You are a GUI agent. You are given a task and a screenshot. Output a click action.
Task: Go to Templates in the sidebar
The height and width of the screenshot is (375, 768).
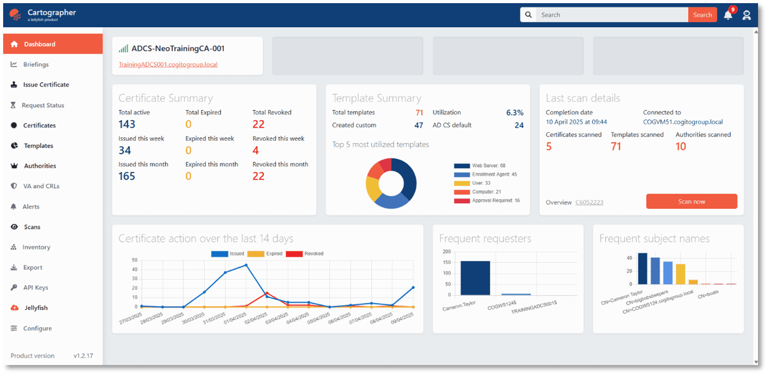click(38, 146)
